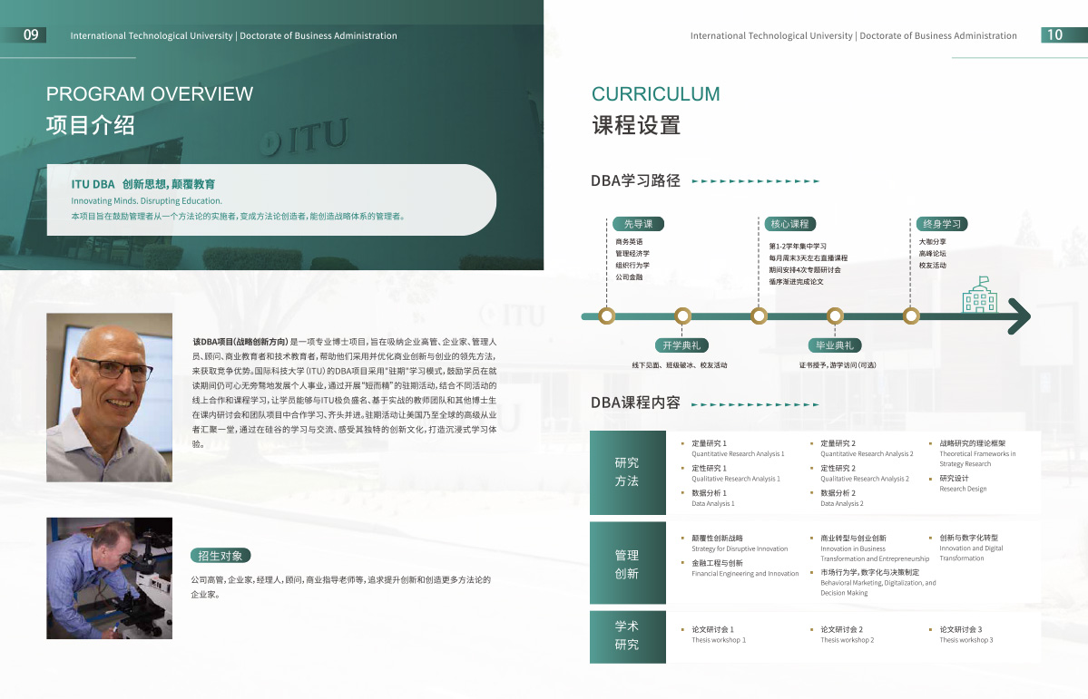Select the 先导课 label

pyautogui.click(x=638, y=224)
